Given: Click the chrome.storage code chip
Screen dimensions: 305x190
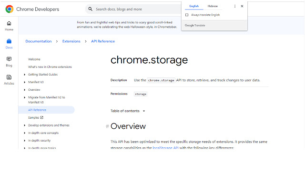Looking at the screenshot, I should coord(161,80).
